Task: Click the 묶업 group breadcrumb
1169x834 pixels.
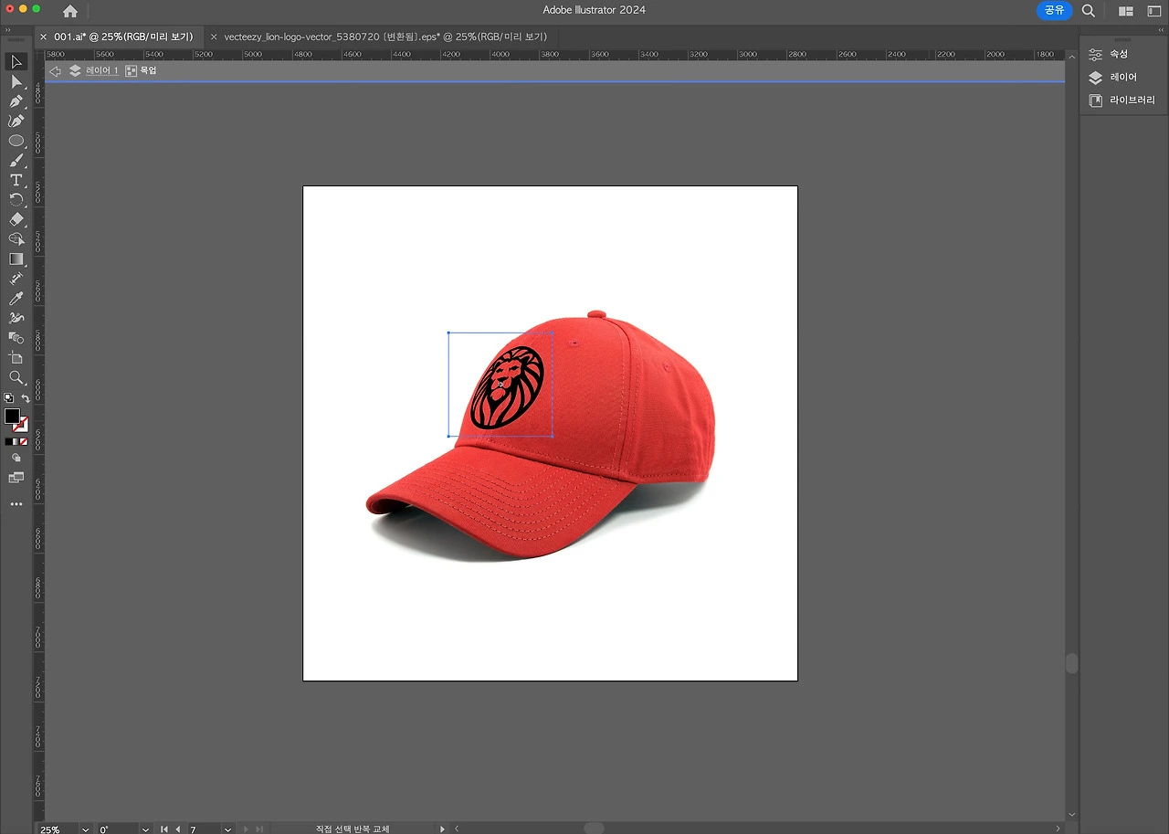Action: [148, 70]
